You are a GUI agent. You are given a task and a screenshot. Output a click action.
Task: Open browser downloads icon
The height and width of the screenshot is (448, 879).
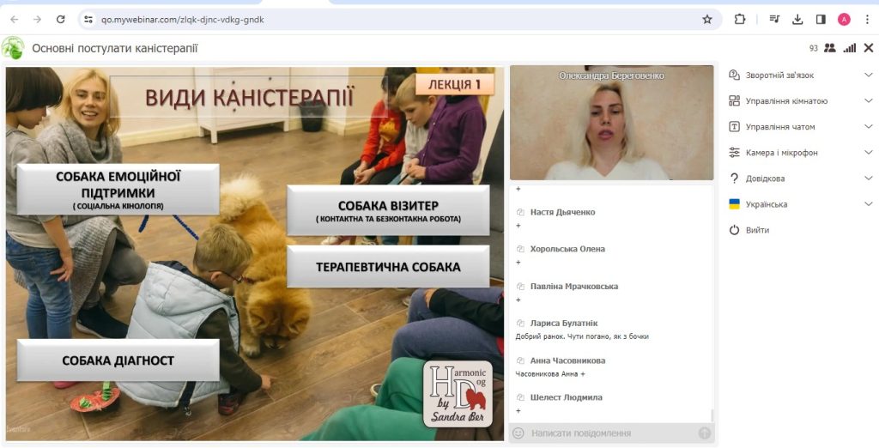coord(797,19)
